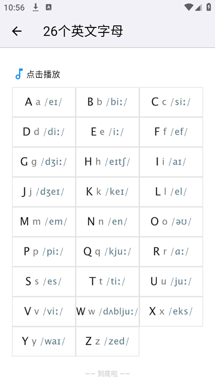
Task: Tap the page title 26个英文字母
Action: tap(83, 31)
